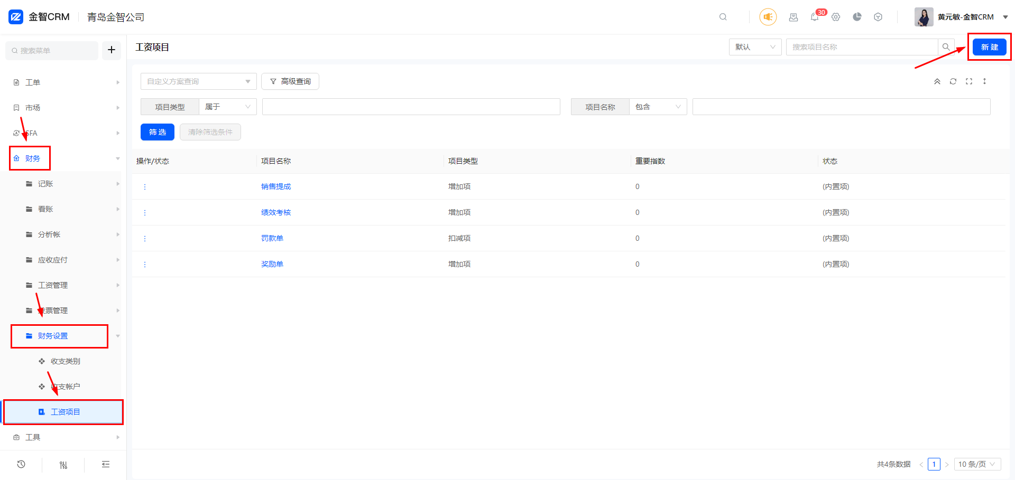This screenshot has height=480, width=1015.
Task: Click the 重要指数 column header
Action: click(x=650, y=161)
